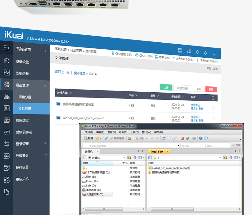Click the home icon in iKuai header
Screen dimensions: 252x215
click(x=197, y=52)
